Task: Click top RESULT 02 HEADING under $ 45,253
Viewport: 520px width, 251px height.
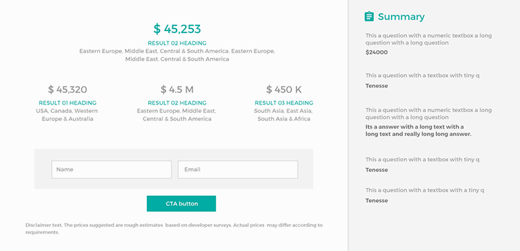Action: pyautogui.click(x=177, y=43)
